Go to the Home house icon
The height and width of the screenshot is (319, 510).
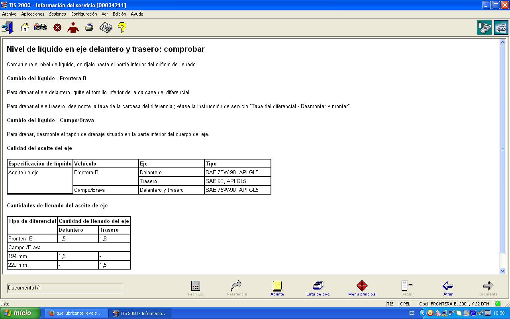coord(25,28)
